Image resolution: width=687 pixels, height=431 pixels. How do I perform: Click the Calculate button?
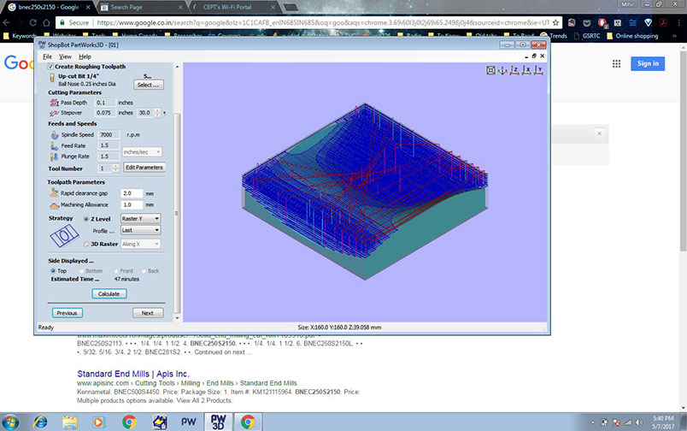point(109,294)
